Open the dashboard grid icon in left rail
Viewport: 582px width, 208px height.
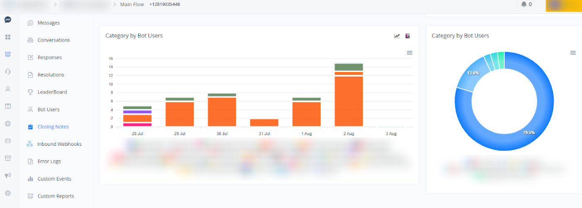8,37
